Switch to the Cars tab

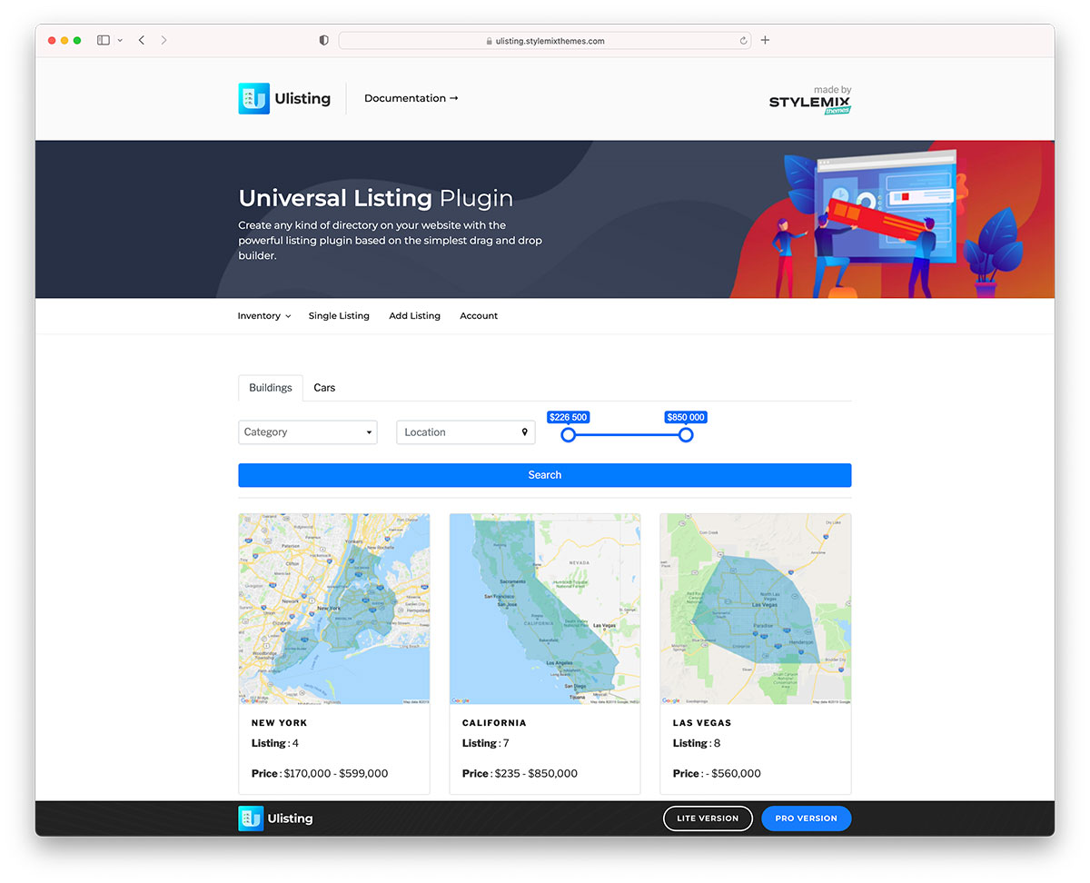pos(324,388)
